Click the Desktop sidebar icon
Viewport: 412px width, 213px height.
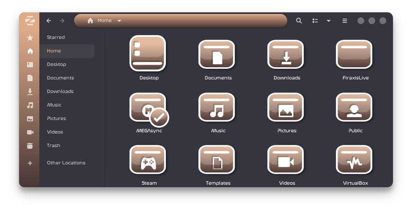coord(30,64)
